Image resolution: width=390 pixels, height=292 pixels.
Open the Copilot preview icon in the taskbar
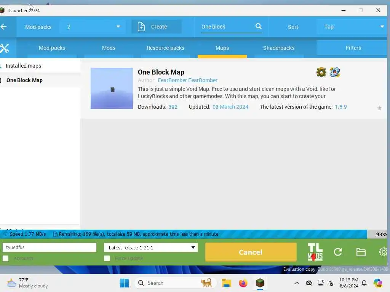tap(378, 283)
